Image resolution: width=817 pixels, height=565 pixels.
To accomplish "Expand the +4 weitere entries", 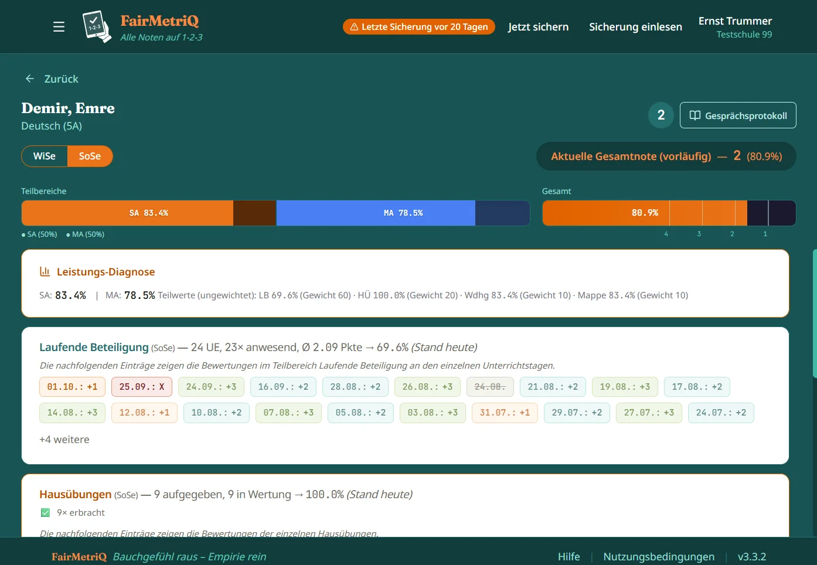I will (64, 440).
